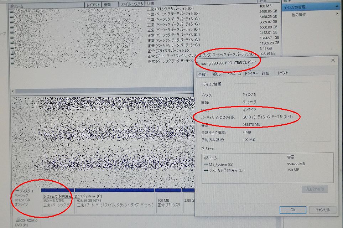343x228 pixels.
Task: Switch to the ドライバー tab
Action: point(251,73)
